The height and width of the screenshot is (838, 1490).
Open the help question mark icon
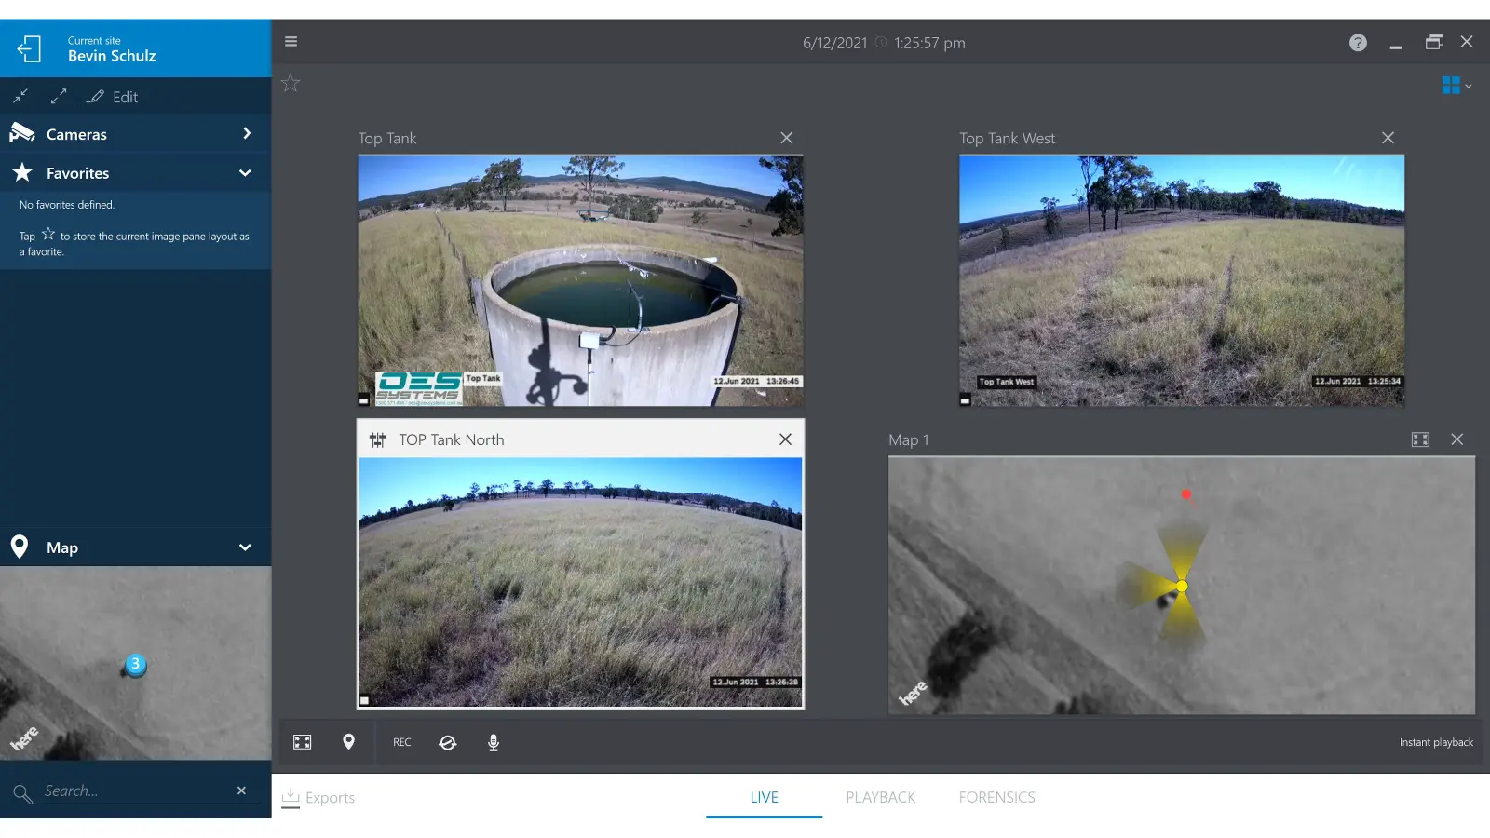pyautogui.click(x=1358, y=43)
